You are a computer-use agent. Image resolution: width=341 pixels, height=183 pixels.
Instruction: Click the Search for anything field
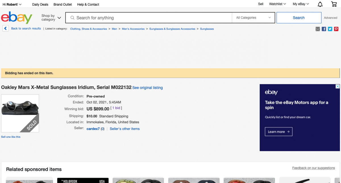pos(151,18)
